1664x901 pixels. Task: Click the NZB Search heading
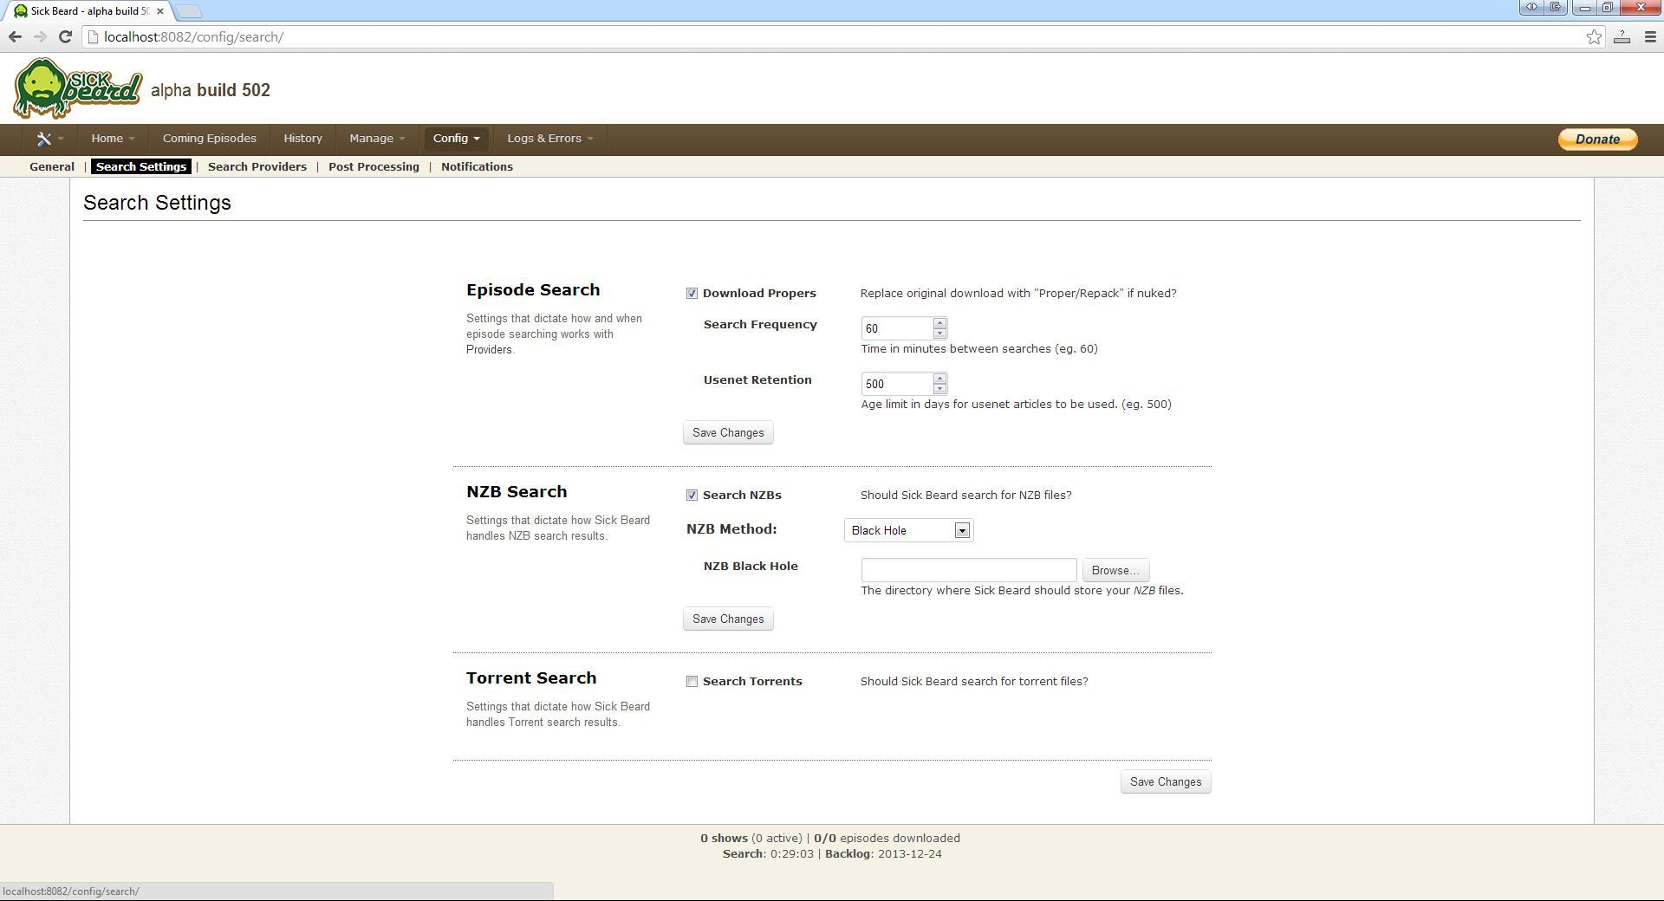tap(517, 492)
